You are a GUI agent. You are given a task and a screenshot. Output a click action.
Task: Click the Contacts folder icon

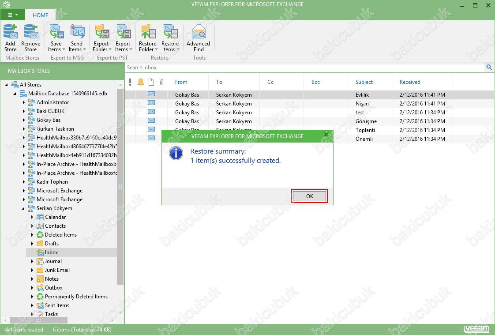click(40, 226)
